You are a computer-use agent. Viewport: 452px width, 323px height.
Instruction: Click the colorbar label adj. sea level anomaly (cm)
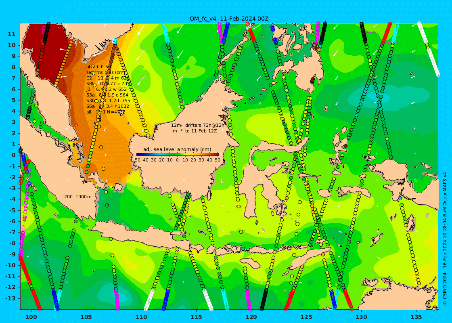177,149
